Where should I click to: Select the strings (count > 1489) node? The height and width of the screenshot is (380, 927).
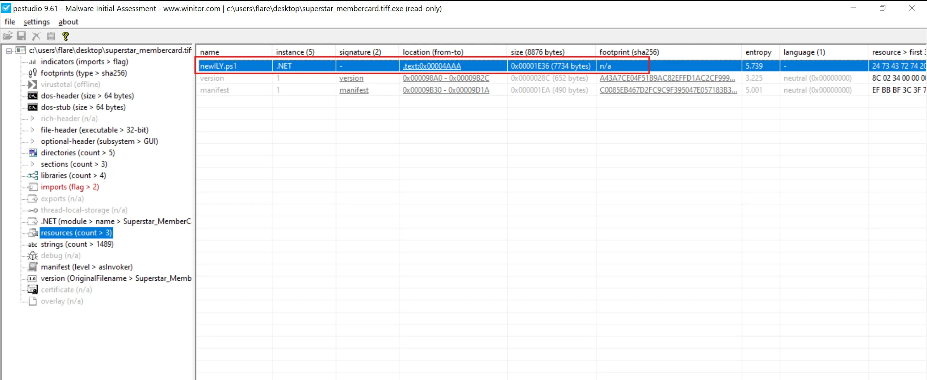tap(77, 244)
